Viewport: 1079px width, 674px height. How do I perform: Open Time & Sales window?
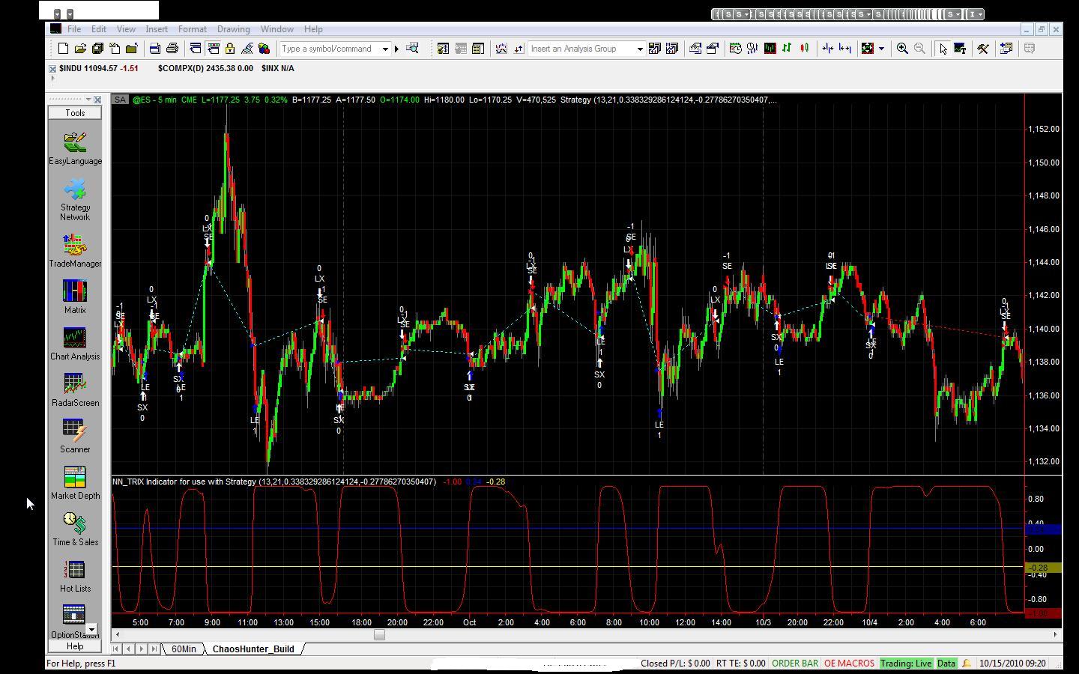point(75,529)
